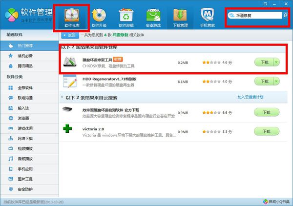Open the 图片工具 category

tap(29, 179)
